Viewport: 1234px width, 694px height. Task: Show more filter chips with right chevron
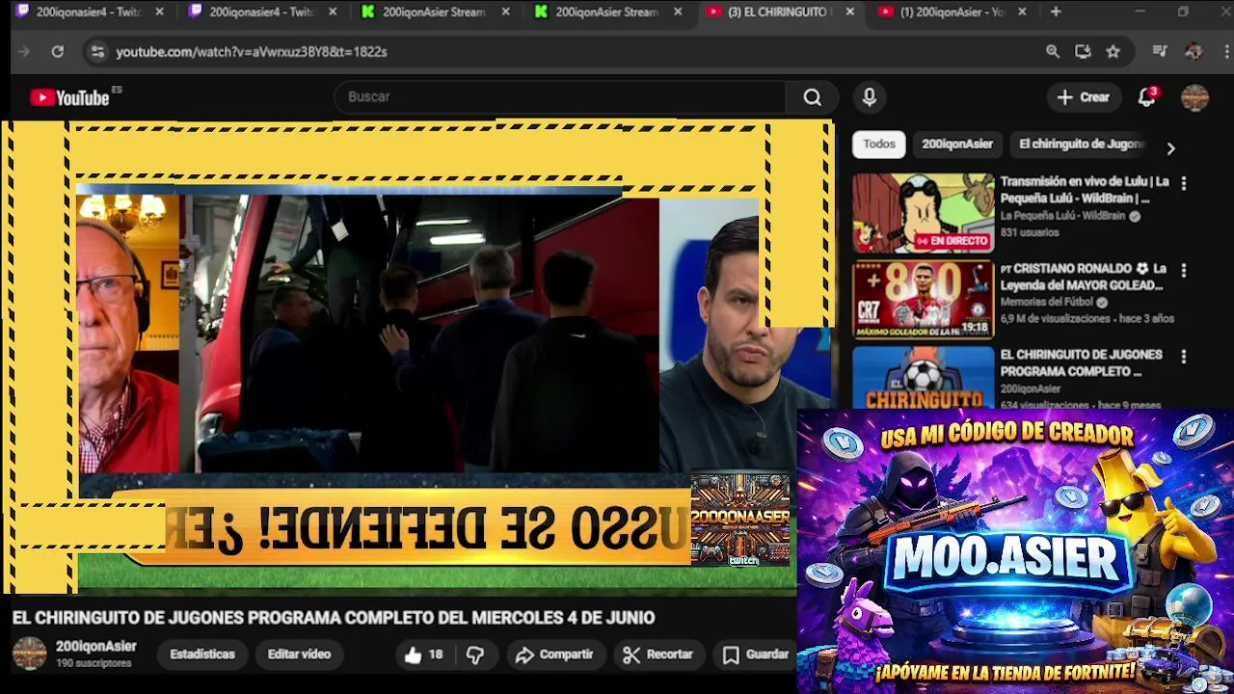coord(1170,148)
